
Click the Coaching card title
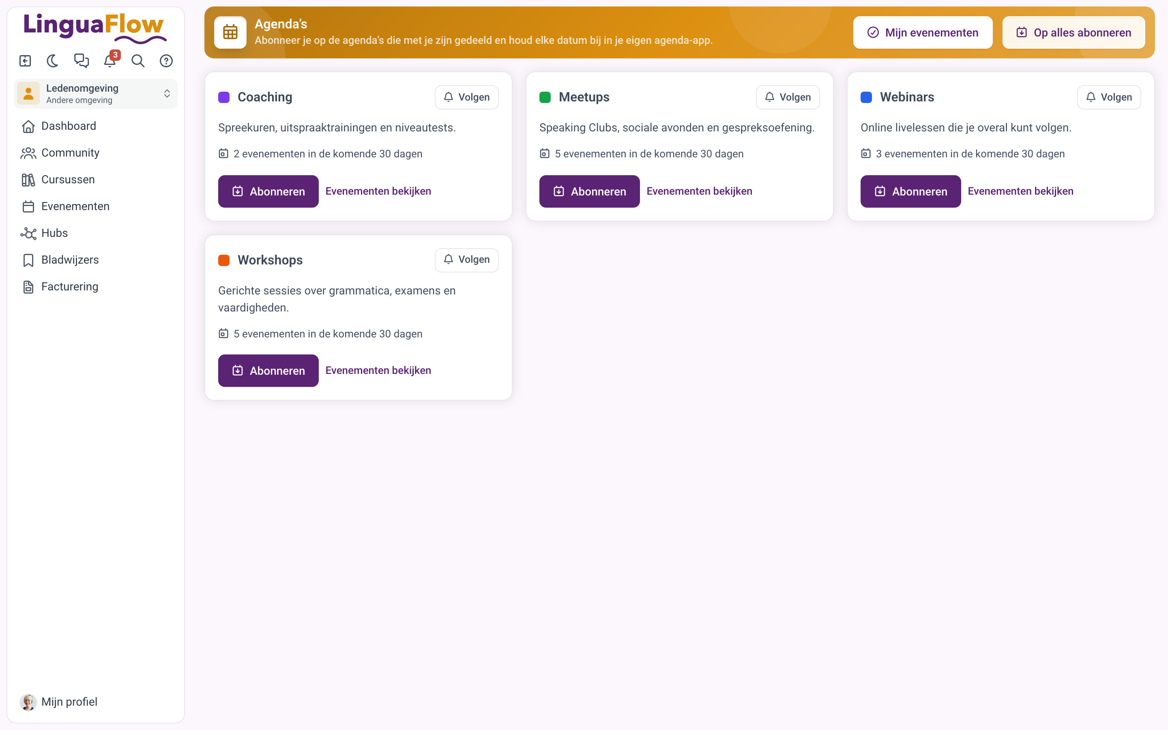[265, 97]
